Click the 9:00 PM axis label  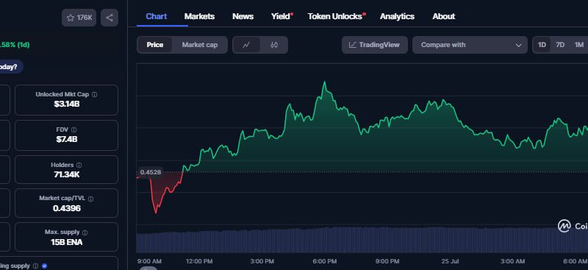tap(387, 261)
